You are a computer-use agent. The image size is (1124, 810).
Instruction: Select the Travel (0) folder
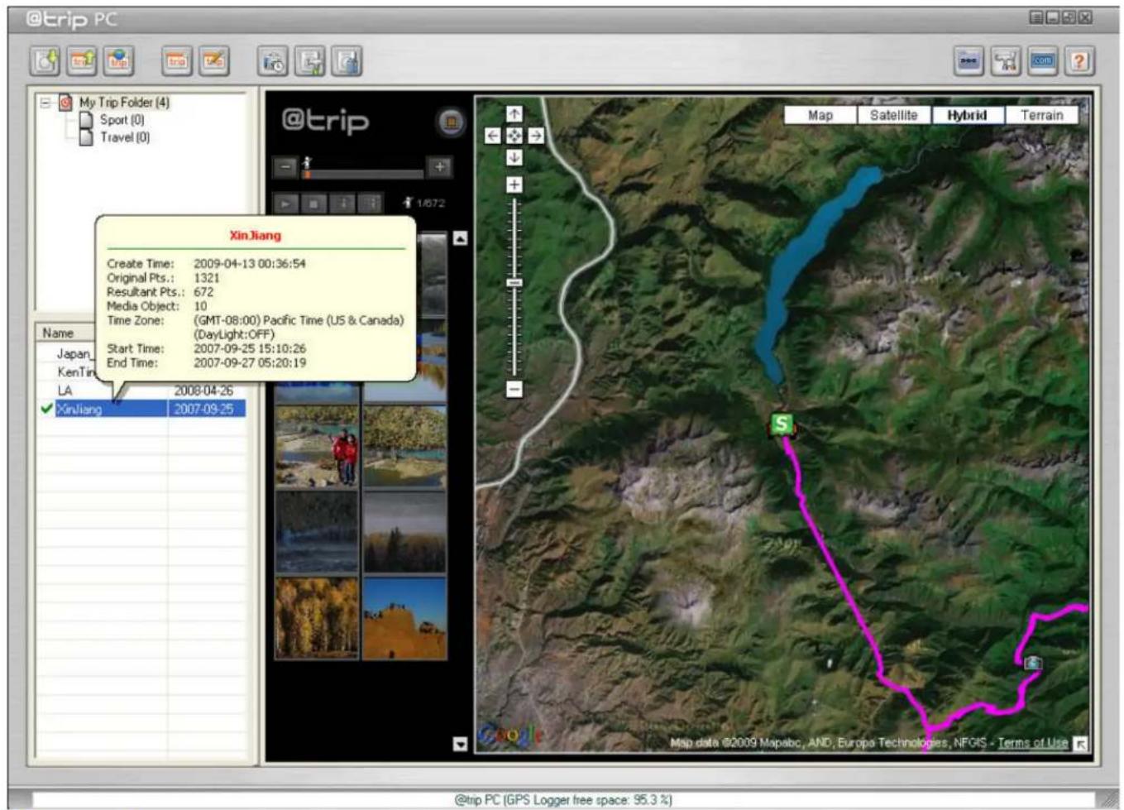(x=125, y=137)
